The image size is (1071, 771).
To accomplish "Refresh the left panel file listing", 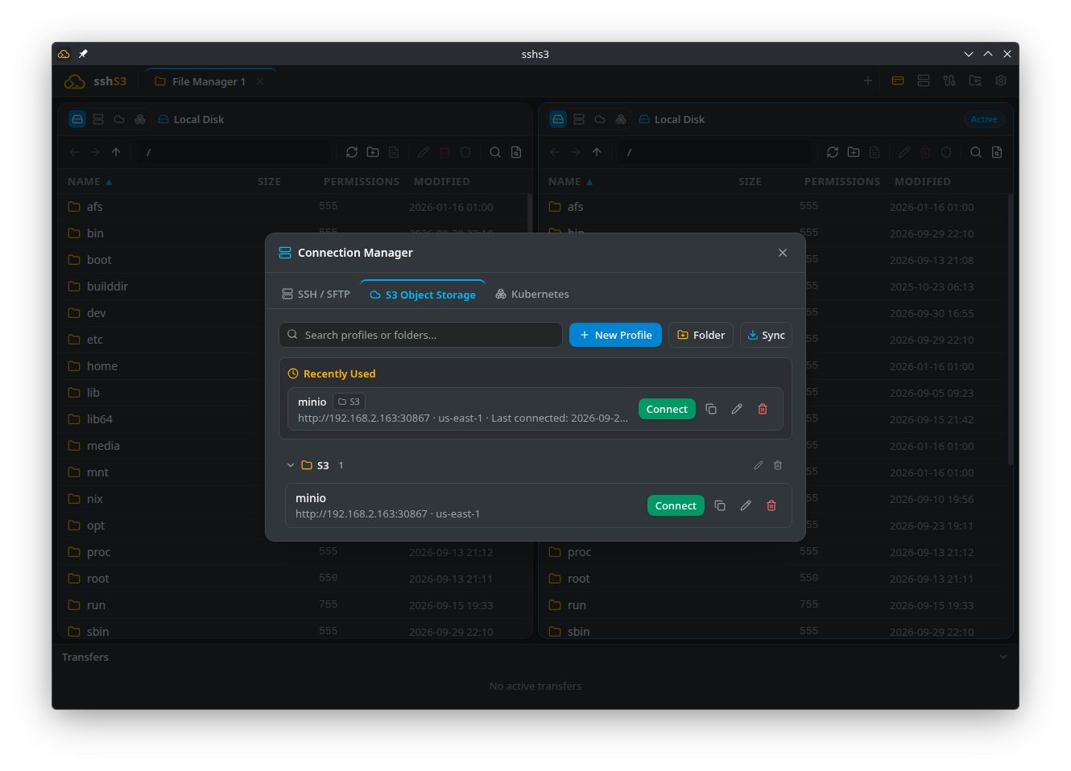I will point(352,152).
